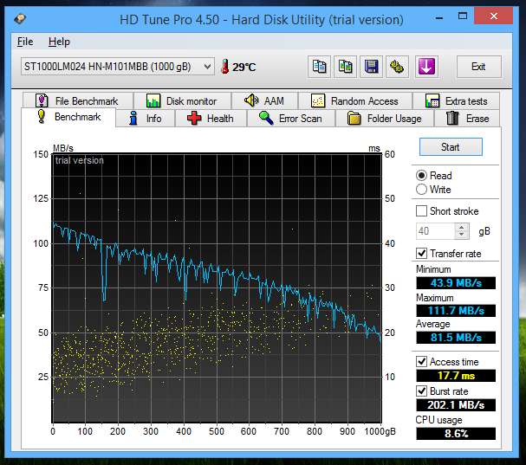
Task: Expand the ST1000LM024 drive selection dropdown
Action: (206, 67)
